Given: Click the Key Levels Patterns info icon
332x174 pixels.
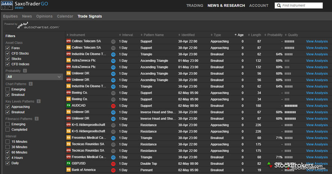Looking at the screenshot, I should (x=39, y=101).
